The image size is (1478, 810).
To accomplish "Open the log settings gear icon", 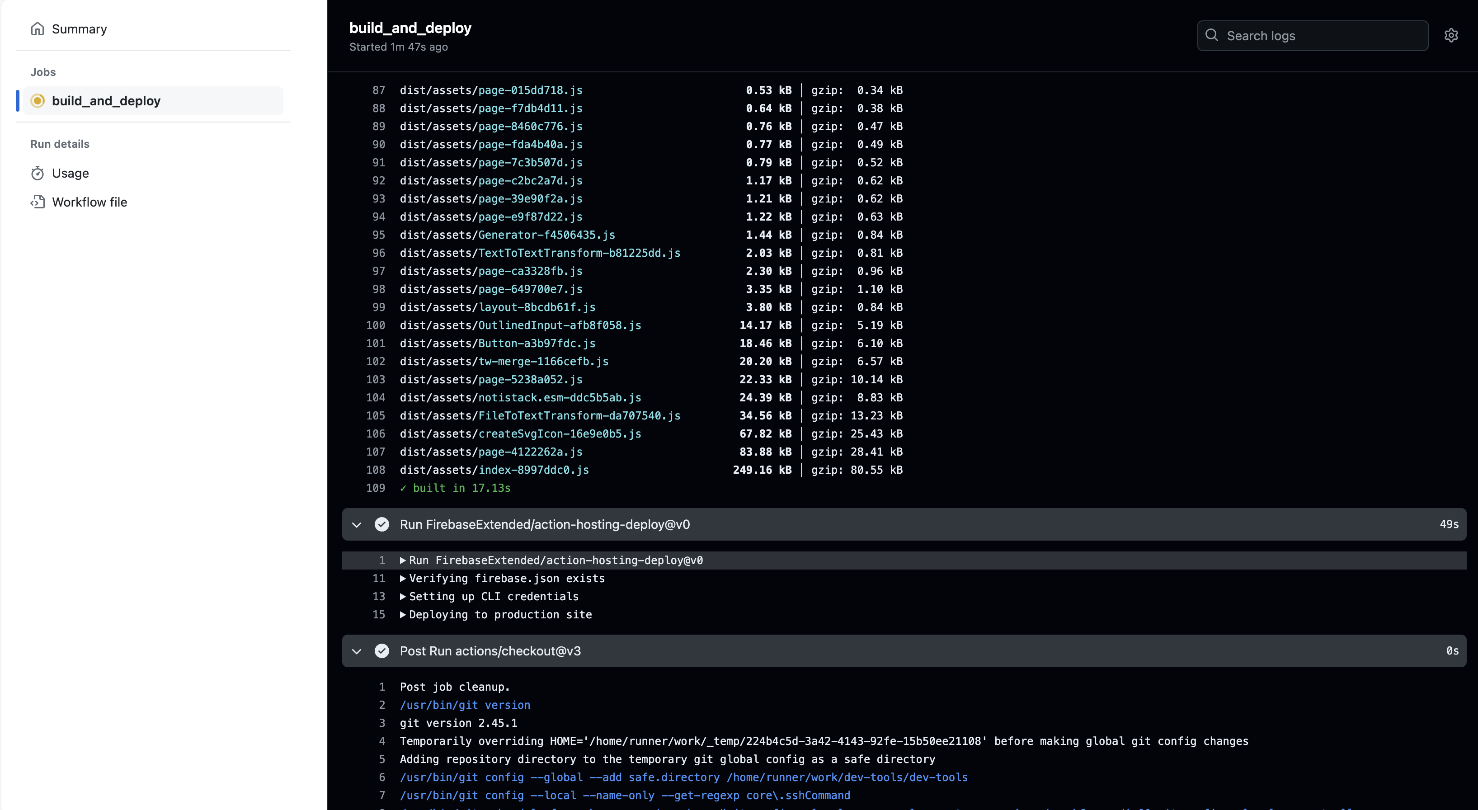I will (x=1451, y=36).
